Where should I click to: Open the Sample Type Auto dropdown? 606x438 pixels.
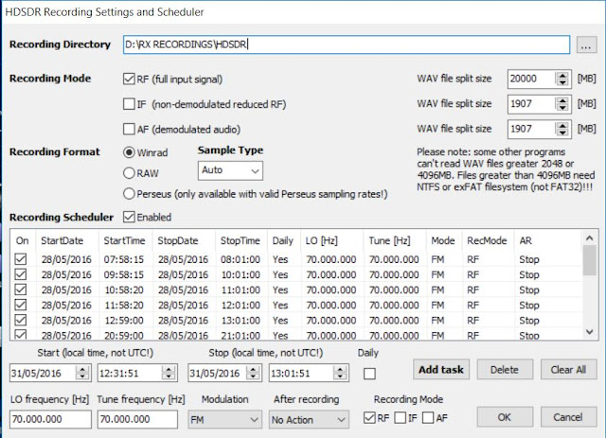click(230, 170)
